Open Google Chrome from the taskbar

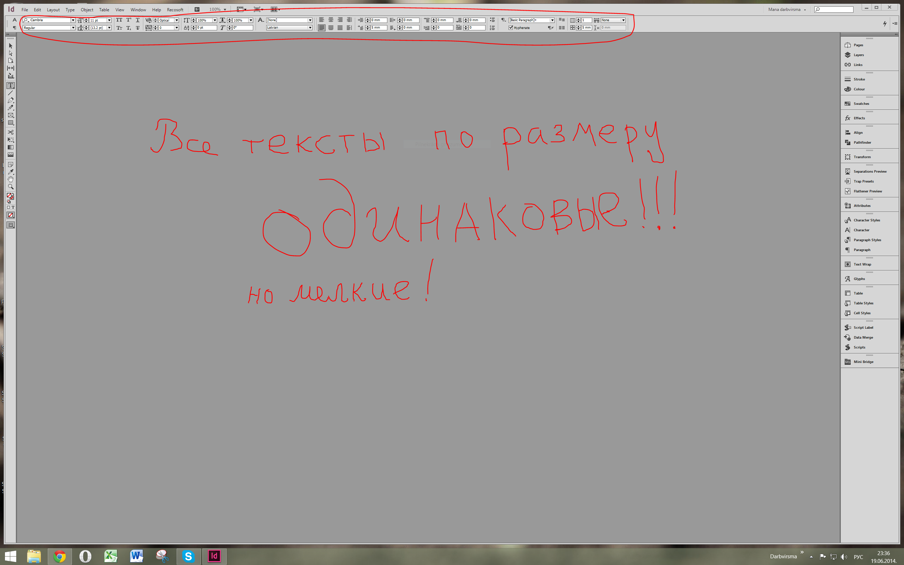tap(59, 557)
